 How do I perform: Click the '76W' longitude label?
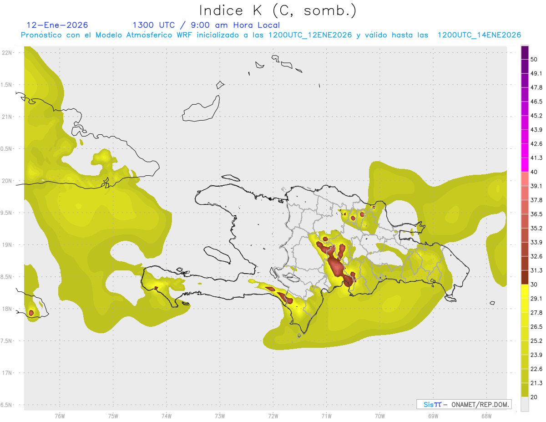pos(60,416)
